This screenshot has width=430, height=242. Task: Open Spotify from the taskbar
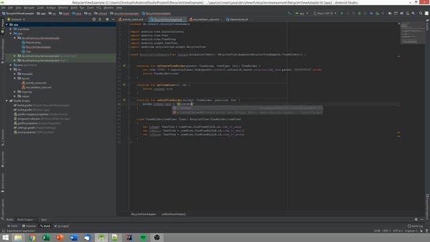[x=143, y=237]
